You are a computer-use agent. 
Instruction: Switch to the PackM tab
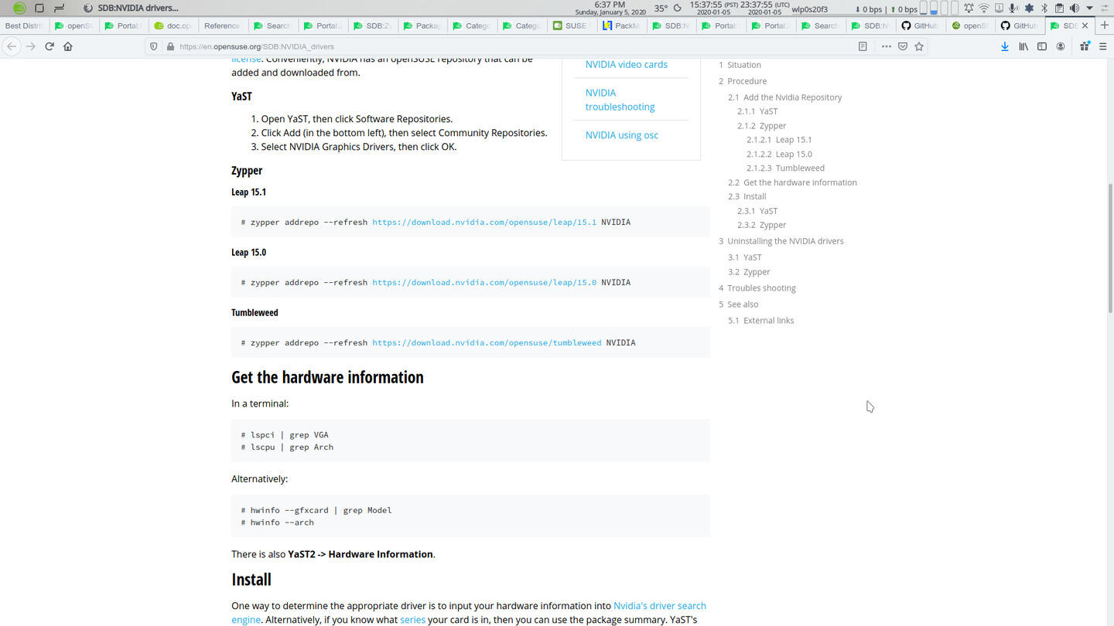click(x=620, y=26)
